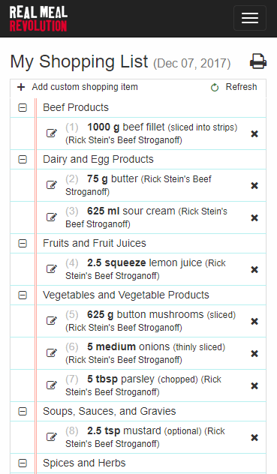The height and width of the screenshot is (474, 277).
Task: Edit the butter item
Action: [52, 185]
